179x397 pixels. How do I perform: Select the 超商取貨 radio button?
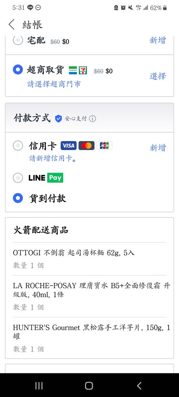[x=18, y=70]
